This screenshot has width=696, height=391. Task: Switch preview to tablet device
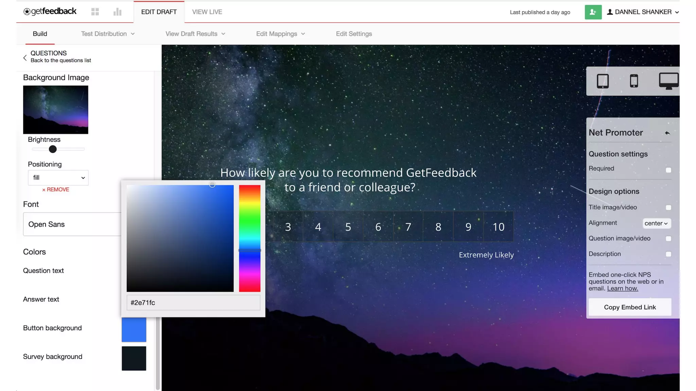pos(603,81)
